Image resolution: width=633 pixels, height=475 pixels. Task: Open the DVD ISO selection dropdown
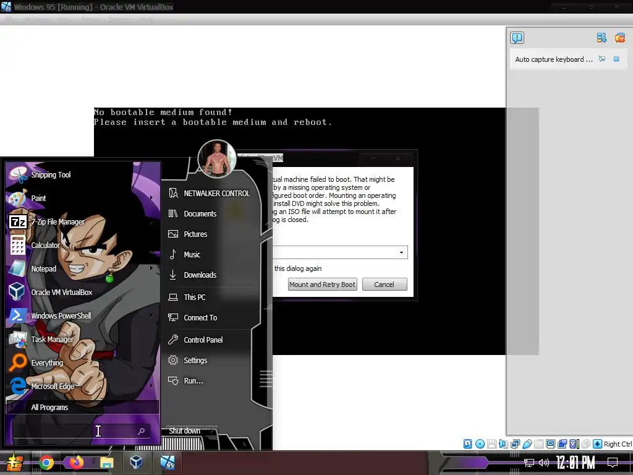click(401, 252)
